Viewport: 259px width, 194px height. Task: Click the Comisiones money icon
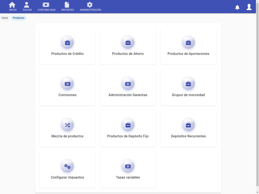tap(67, 84)
